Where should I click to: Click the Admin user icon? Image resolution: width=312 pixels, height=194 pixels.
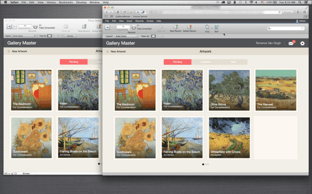[x=297, y=21]
